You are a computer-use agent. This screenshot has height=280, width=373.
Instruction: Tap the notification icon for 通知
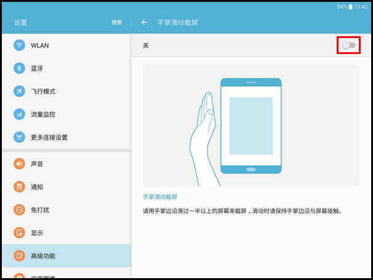(19, 187)
